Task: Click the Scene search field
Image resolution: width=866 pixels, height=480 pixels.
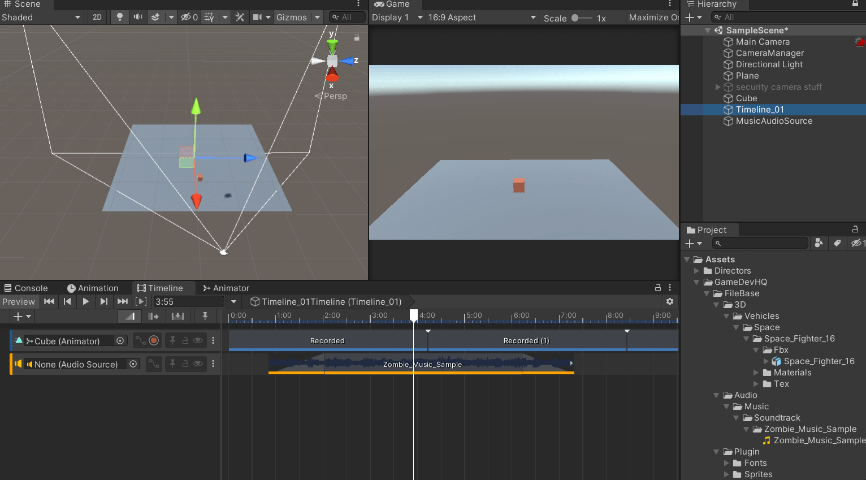Action: coord(347,17)
